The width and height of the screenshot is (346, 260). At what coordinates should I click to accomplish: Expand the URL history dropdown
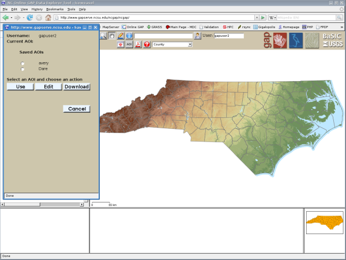(257, 17)
